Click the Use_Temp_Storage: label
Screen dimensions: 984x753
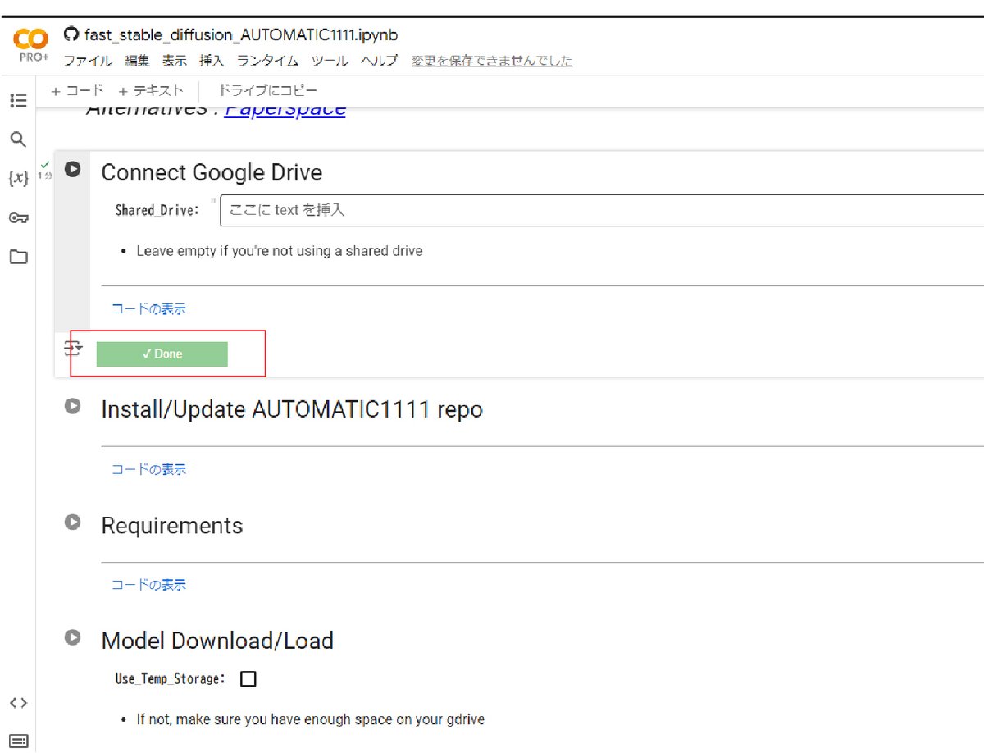click(x=170, y=679)
